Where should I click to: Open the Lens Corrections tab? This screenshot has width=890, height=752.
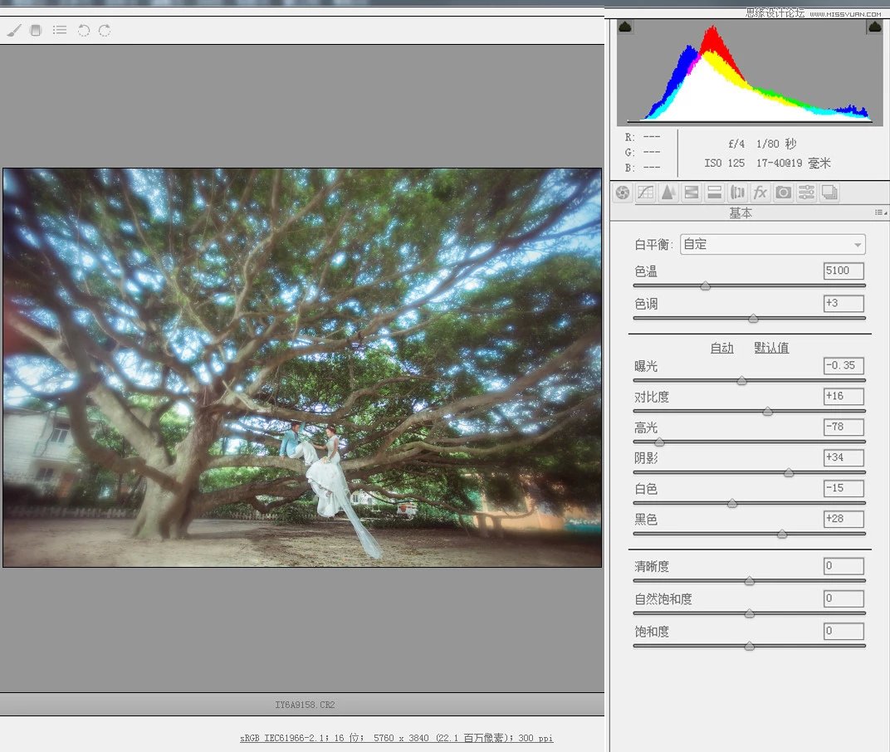[x=737, y=193]
